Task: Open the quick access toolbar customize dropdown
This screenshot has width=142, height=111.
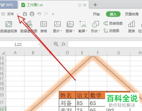Action: click(x=53, y=14)
